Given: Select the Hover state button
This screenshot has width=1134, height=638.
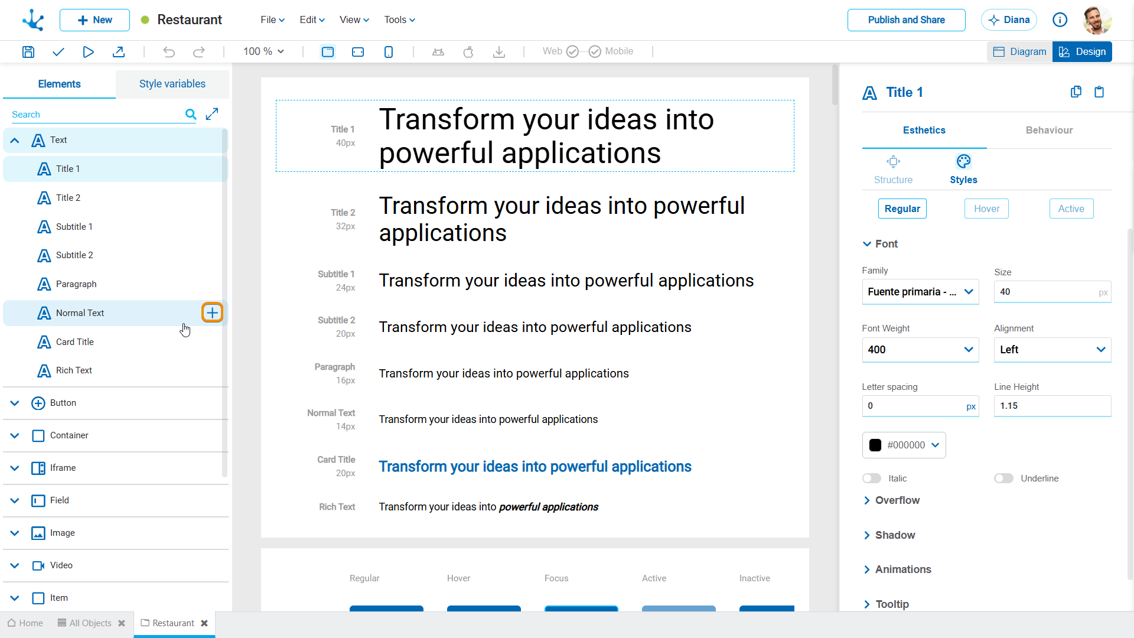Looking at the screenshot, I should click(x=986, y=209).
